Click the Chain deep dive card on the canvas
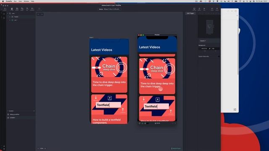The width and height of the screenshot is (269, 151). 109,75
